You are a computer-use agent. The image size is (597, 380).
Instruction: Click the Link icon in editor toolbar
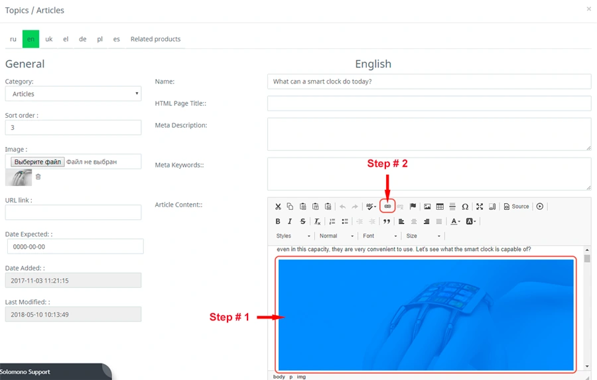[x=387, y=207]
